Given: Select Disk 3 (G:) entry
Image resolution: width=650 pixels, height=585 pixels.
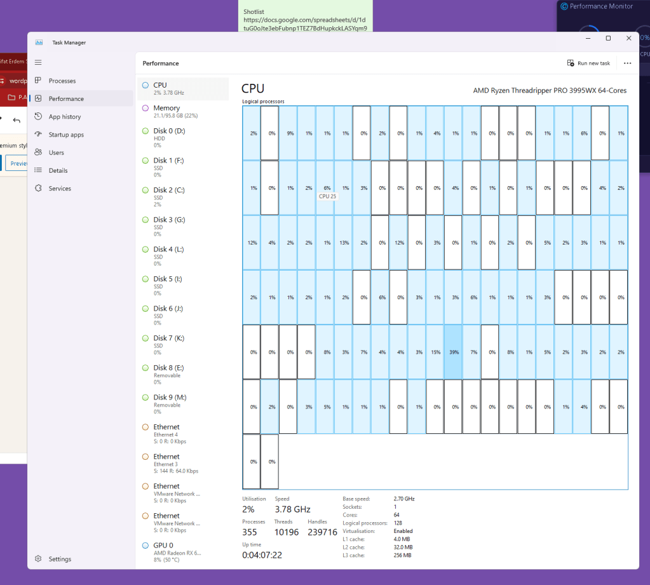Looking at the screenshot, I should [x=183, y=226].
